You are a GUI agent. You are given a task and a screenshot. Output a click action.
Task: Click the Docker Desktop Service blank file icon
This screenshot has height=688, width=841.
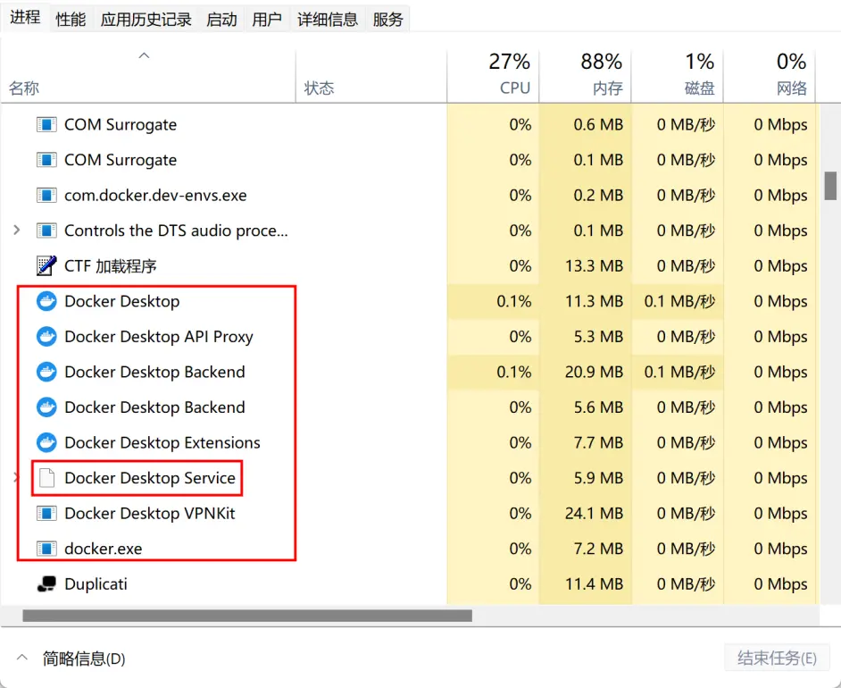tap(46, 478)
